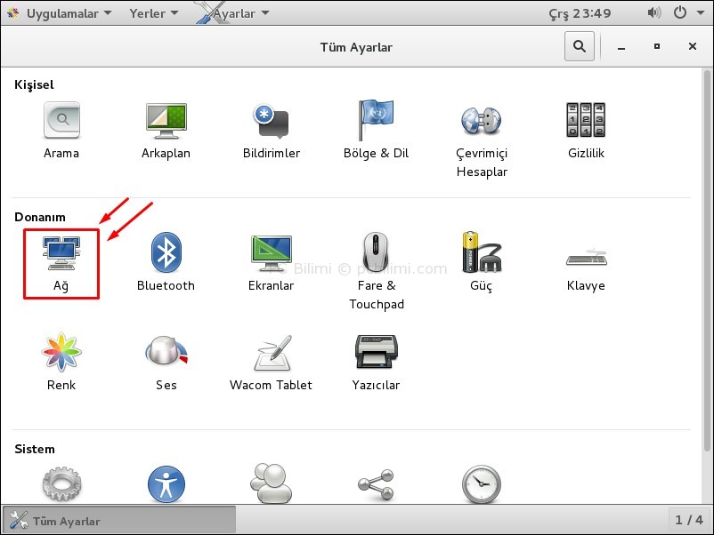714x535 pixels.
Task: Open Ses sound settings
Action: point(166,363)
